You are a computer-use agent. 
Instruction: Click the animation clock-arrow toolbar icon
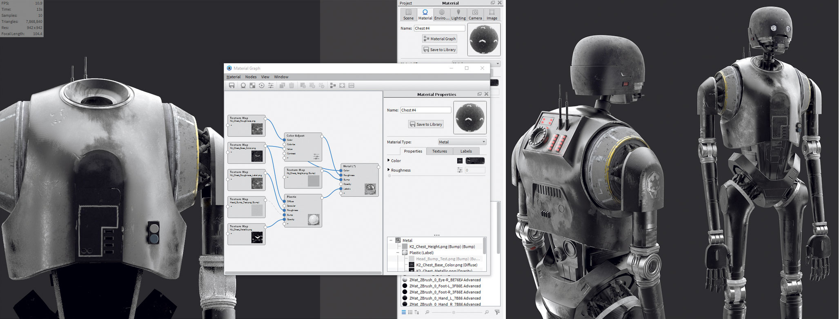click(261, 86)
